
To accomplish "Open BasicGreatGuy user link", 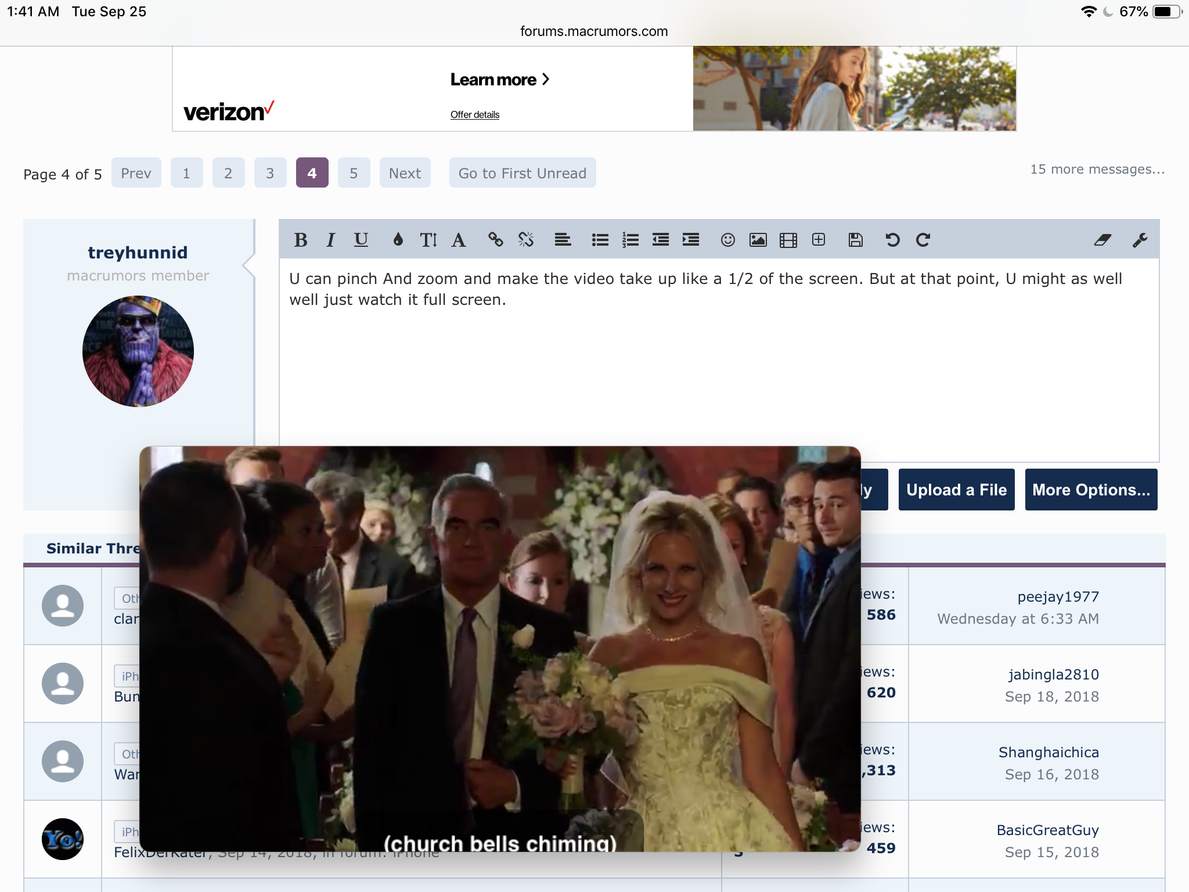I will [1048, 830].
